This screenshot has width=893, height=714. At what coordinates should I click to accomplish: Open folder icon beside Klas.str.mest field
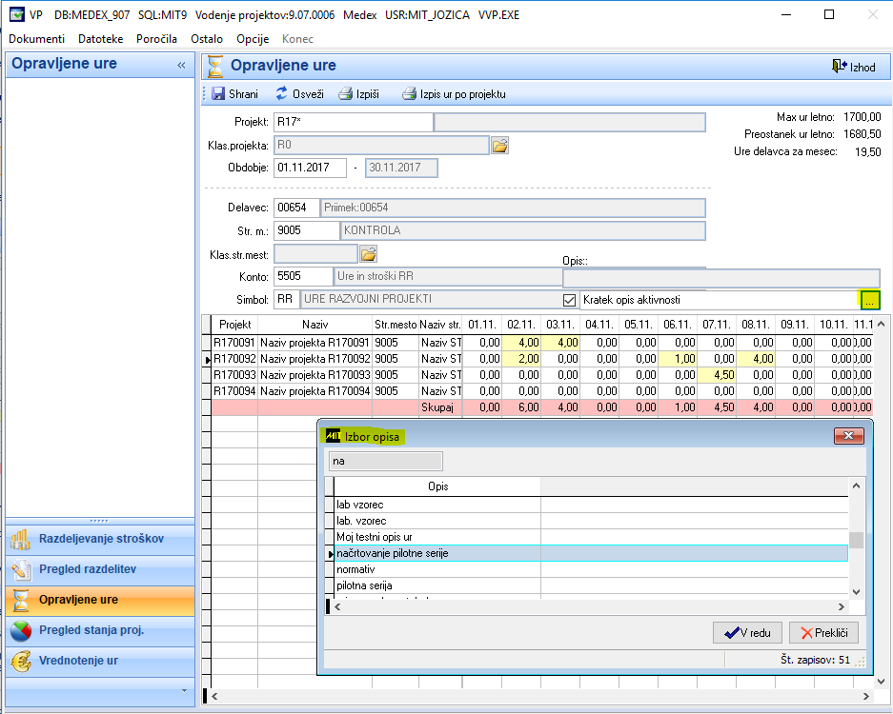coord(368,254)
